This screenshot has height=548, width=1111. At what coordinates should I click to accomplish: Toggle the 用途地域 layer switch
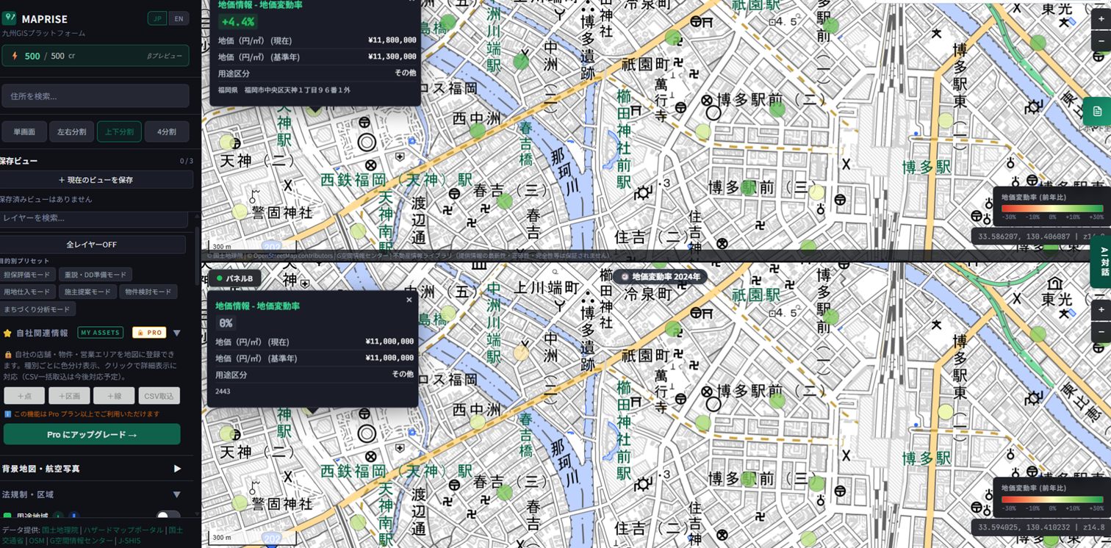(x=168, y=516)
